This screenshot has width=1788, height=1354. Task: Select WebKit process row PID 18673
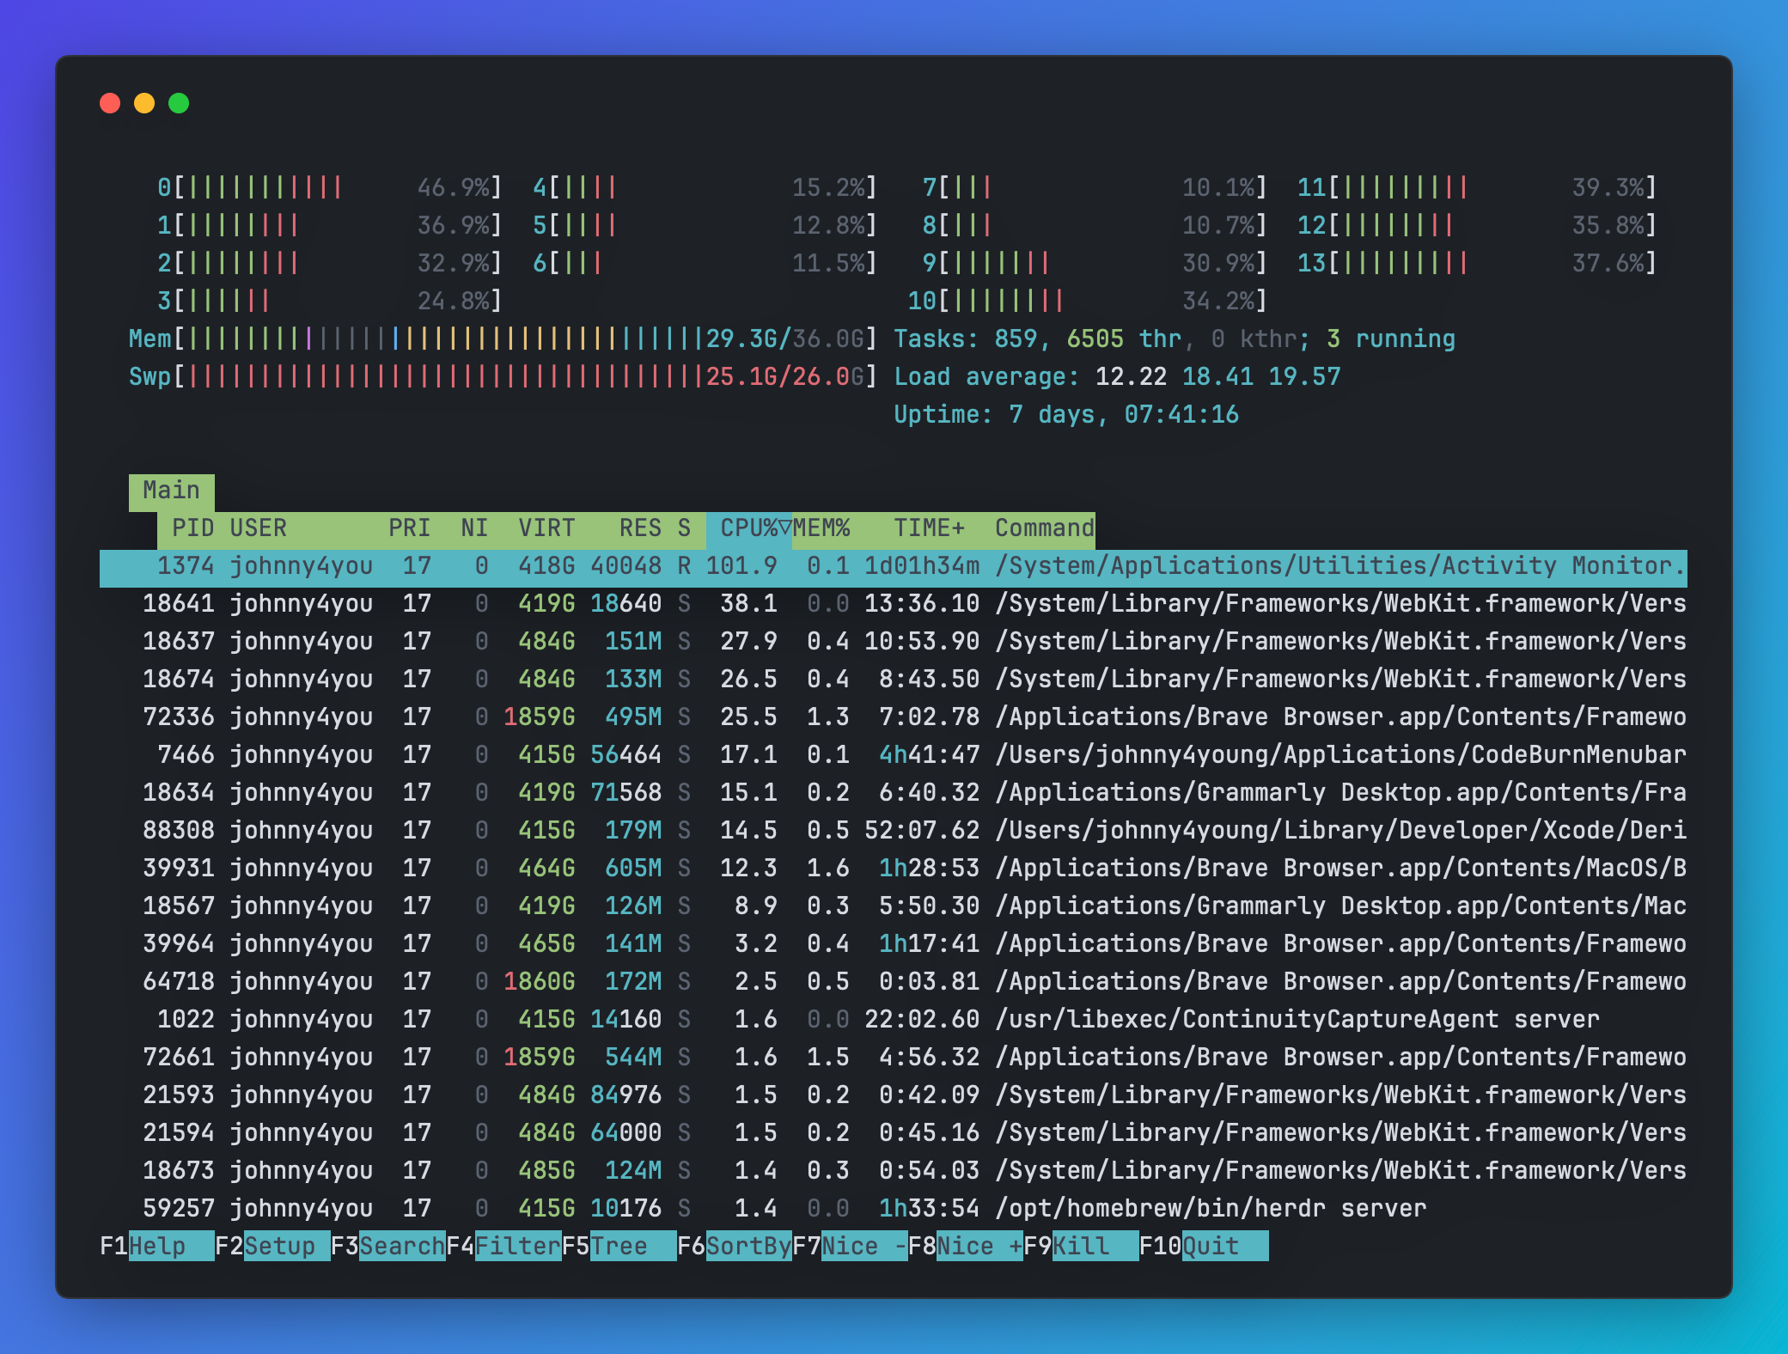click(x=894, y=1172)
